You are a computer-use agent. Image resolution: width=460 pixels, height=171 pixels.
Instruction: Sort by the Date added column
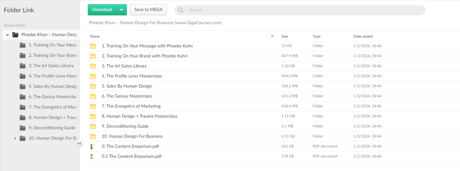point(363,36)
